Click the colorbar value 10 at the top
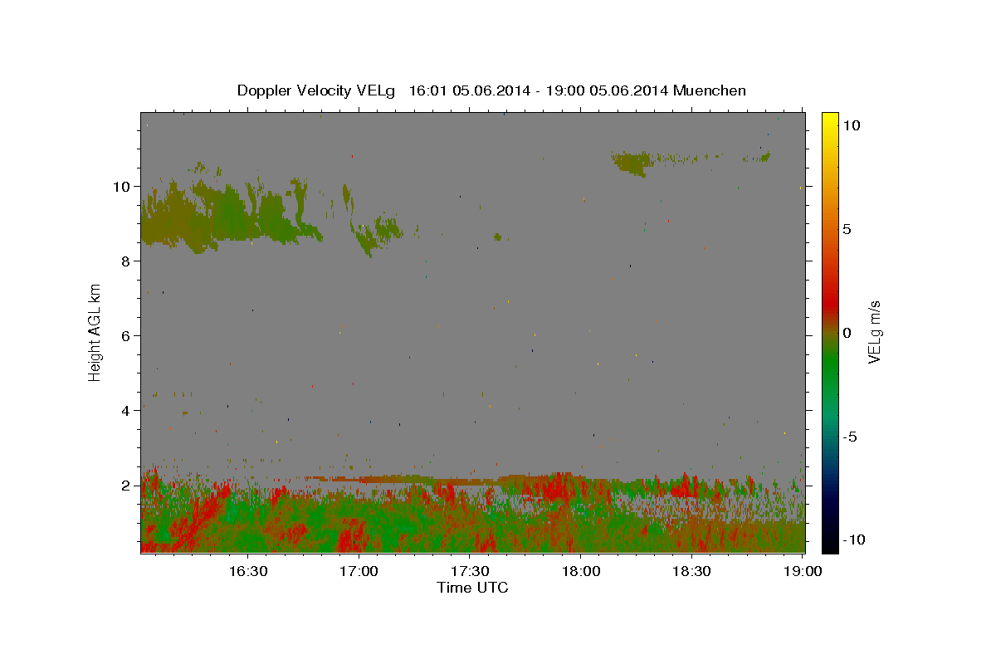Image resolution: width=996 pixels, height=664 pixels. 852,124
